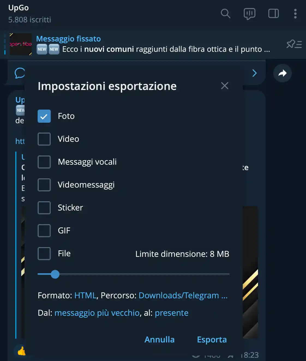Viewport: 306px width, 361px height.
Task: Enable the Video checkbox
Action: (x=44, y=139)
